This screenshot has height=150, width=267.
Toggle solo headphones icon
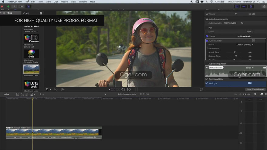[x=245, y=94]
